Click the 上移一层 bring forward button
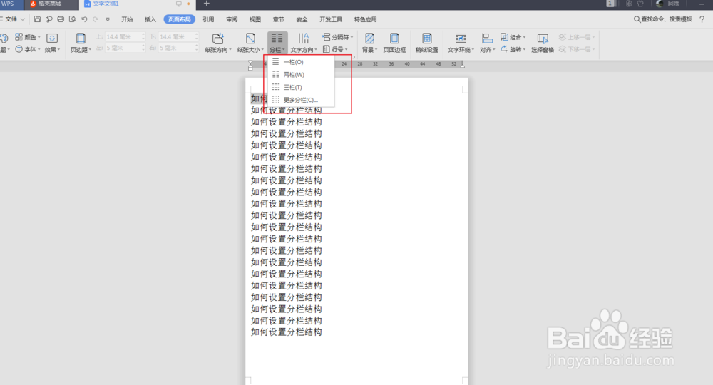This screenshot has height=385, width=713. pos(577,37)
